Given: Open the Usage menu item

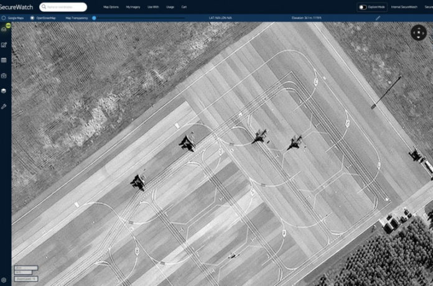Looking at the screenshot, I should [170, 7].
